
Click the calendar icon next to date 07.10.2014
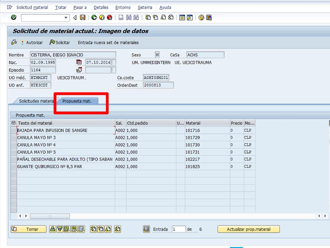click(x=79, y=62)
